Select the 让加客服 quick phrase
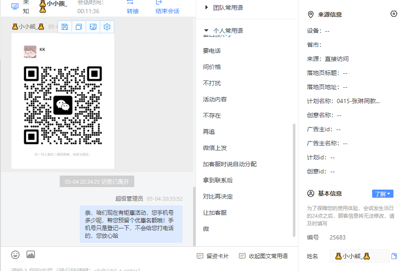The width and height of the screenshot is (399, 271). (x=215, y=213)
